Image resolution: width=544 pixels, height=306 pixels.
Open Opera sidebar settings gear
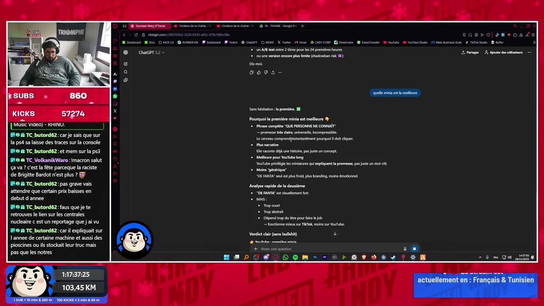point(115,181)
